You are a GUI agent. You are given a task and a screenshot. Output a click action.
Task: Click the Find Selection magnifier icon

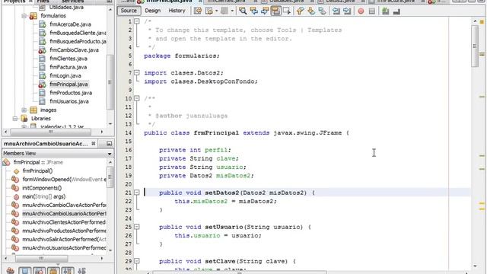pyautogui.click(x=243, y=11)
